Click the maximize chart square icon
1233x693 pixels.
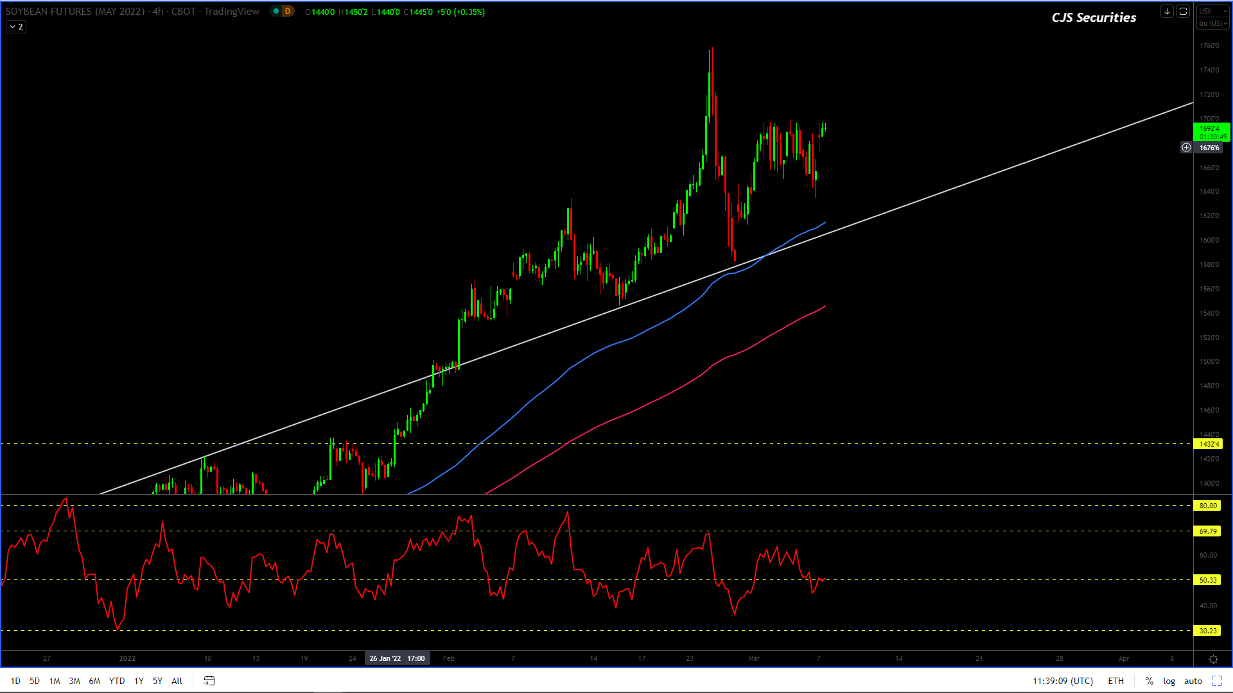[x=1183, y=12]
